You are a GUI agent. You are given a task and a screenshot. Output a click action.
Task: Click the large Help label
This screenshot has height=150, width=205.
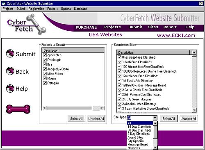pos(22,89)
